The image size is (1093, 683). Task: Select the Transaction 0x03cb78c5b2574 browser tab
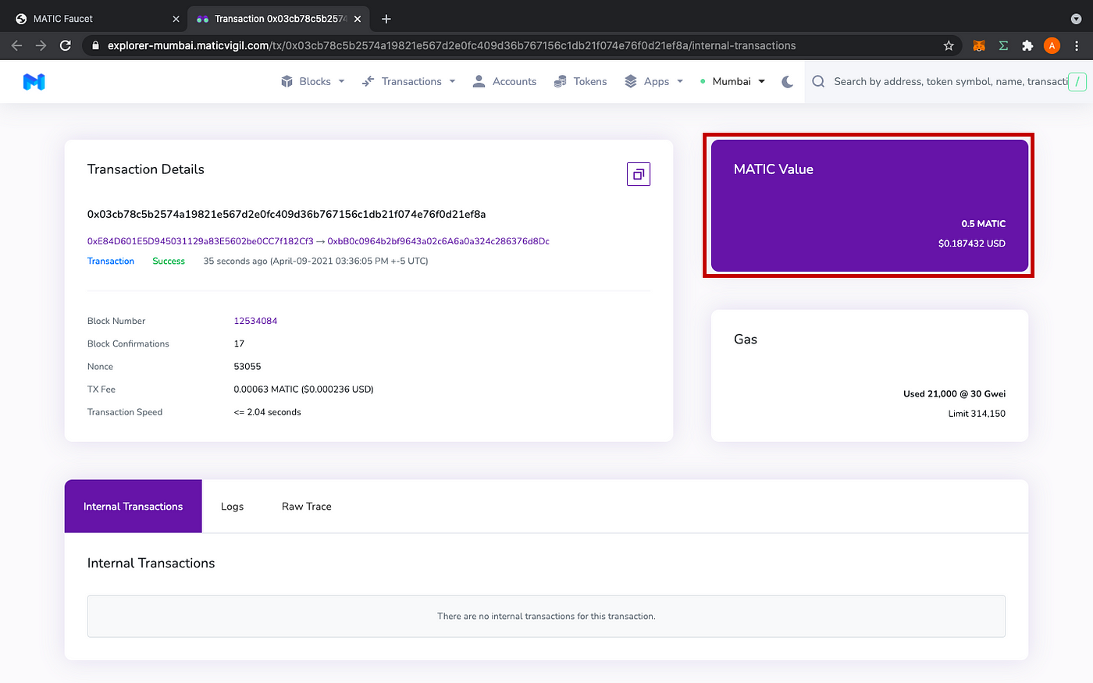pos(277,19)
